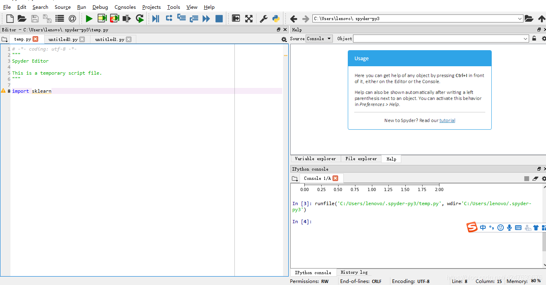Open the Edit menu
Screen dimensions: 546x285
pos(22,7)
